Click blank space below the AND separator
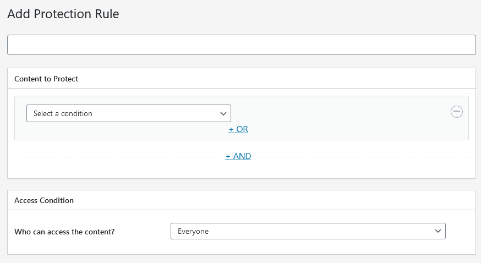The width and height of the screenshot is (481, 263). pyautogui.click(x=242, y=170)
